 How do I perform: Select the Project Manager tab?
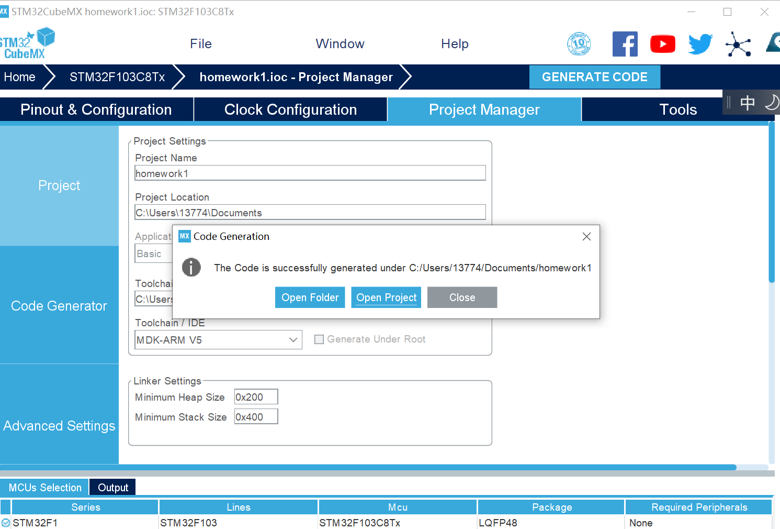point(484,109)
